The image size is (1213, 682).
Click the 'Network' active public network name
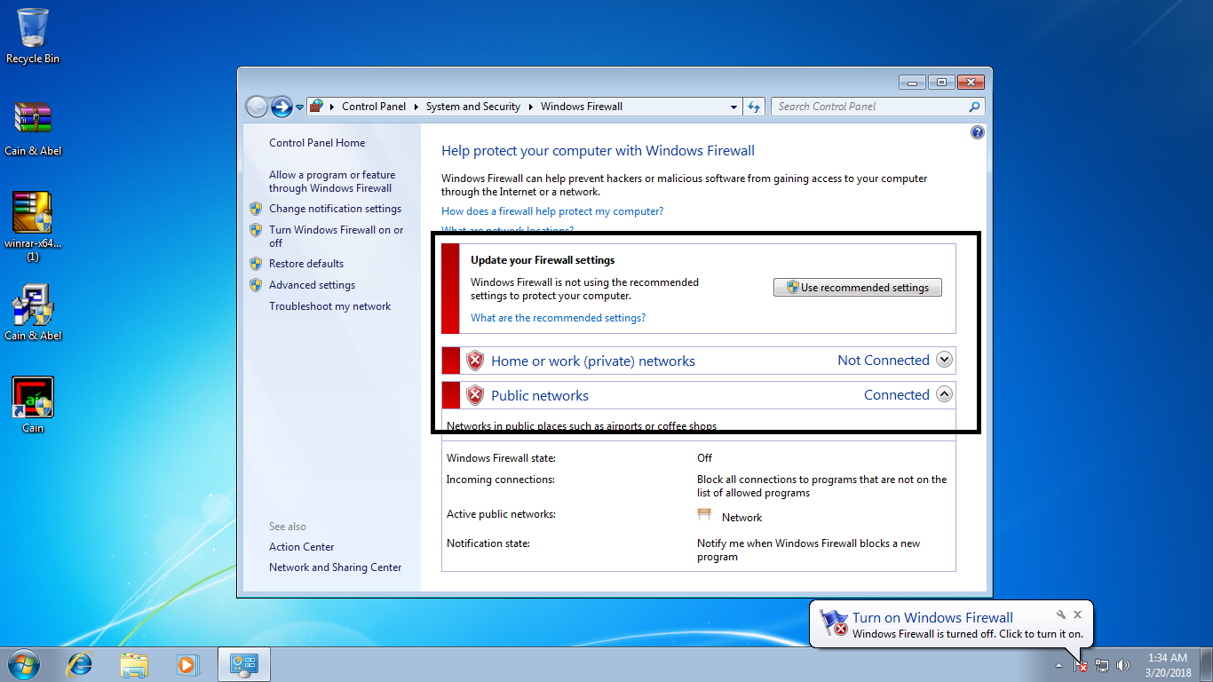741,518
